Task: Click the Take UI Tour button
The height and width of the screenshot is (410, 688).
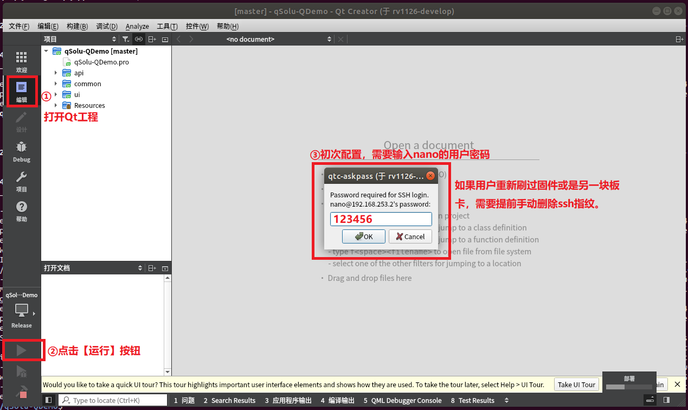Action: 576,385
